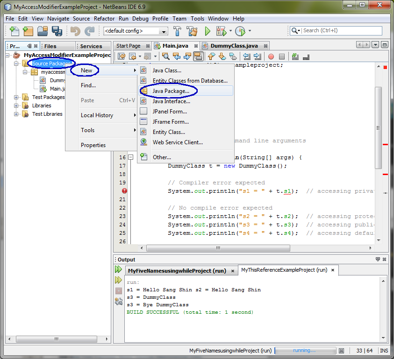Click the Profile Project icon
The width and height of the screenshot is (394, 359).
(240, 31)
